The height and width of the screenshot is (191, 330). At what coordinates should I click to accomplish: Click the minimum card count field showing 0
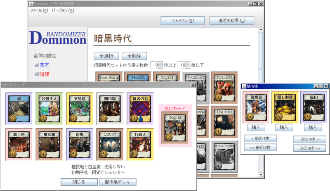(154, 65)
